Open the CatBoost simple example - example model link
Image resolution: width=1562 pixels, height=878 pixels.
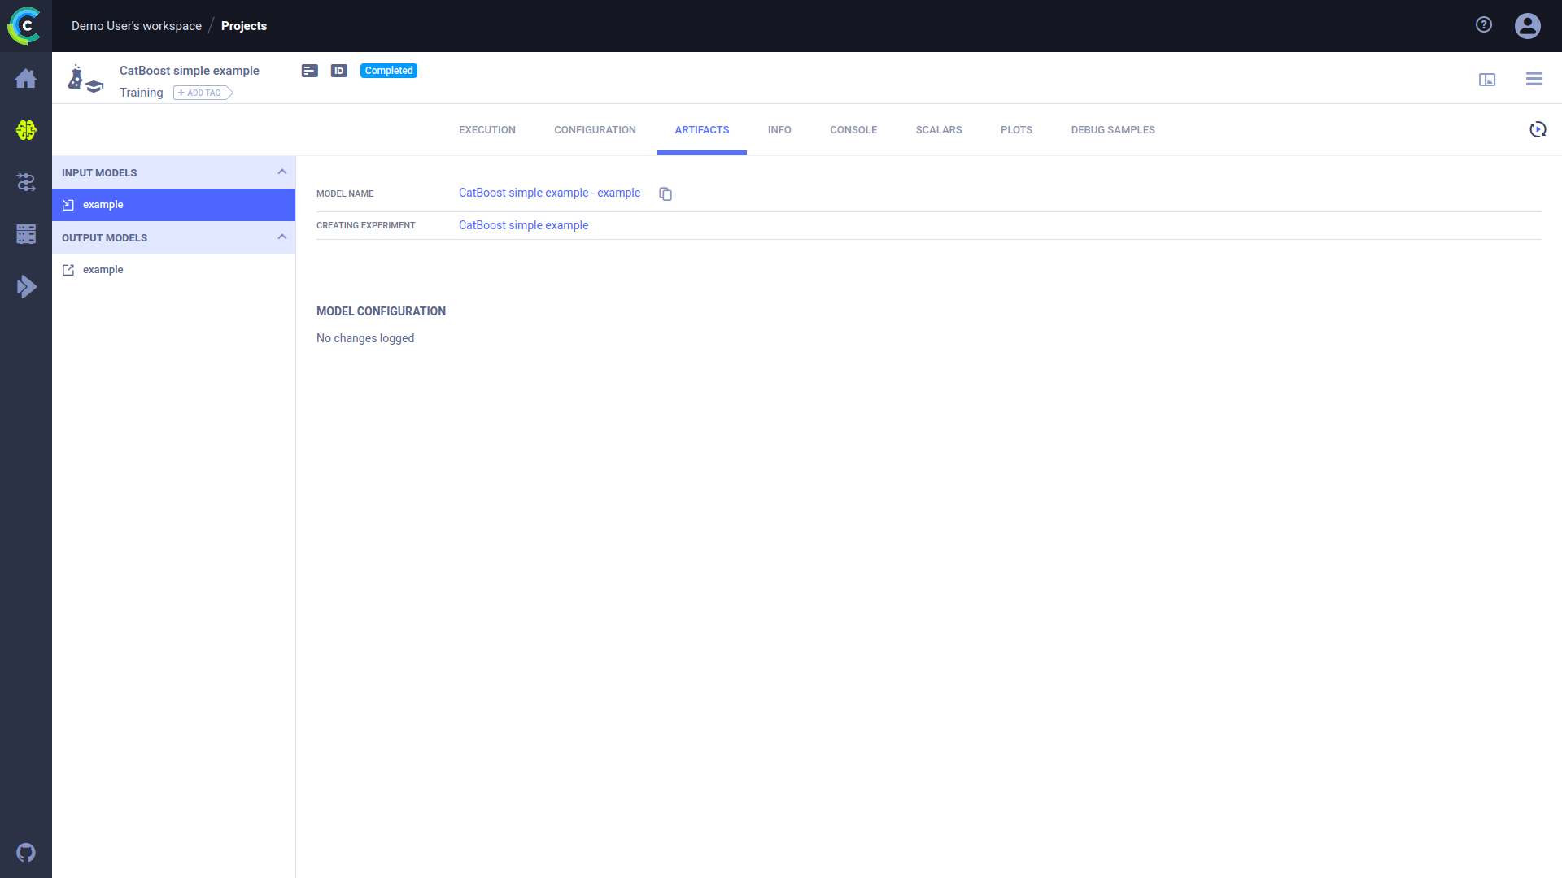pyautogui.click(x=549, y=193)
